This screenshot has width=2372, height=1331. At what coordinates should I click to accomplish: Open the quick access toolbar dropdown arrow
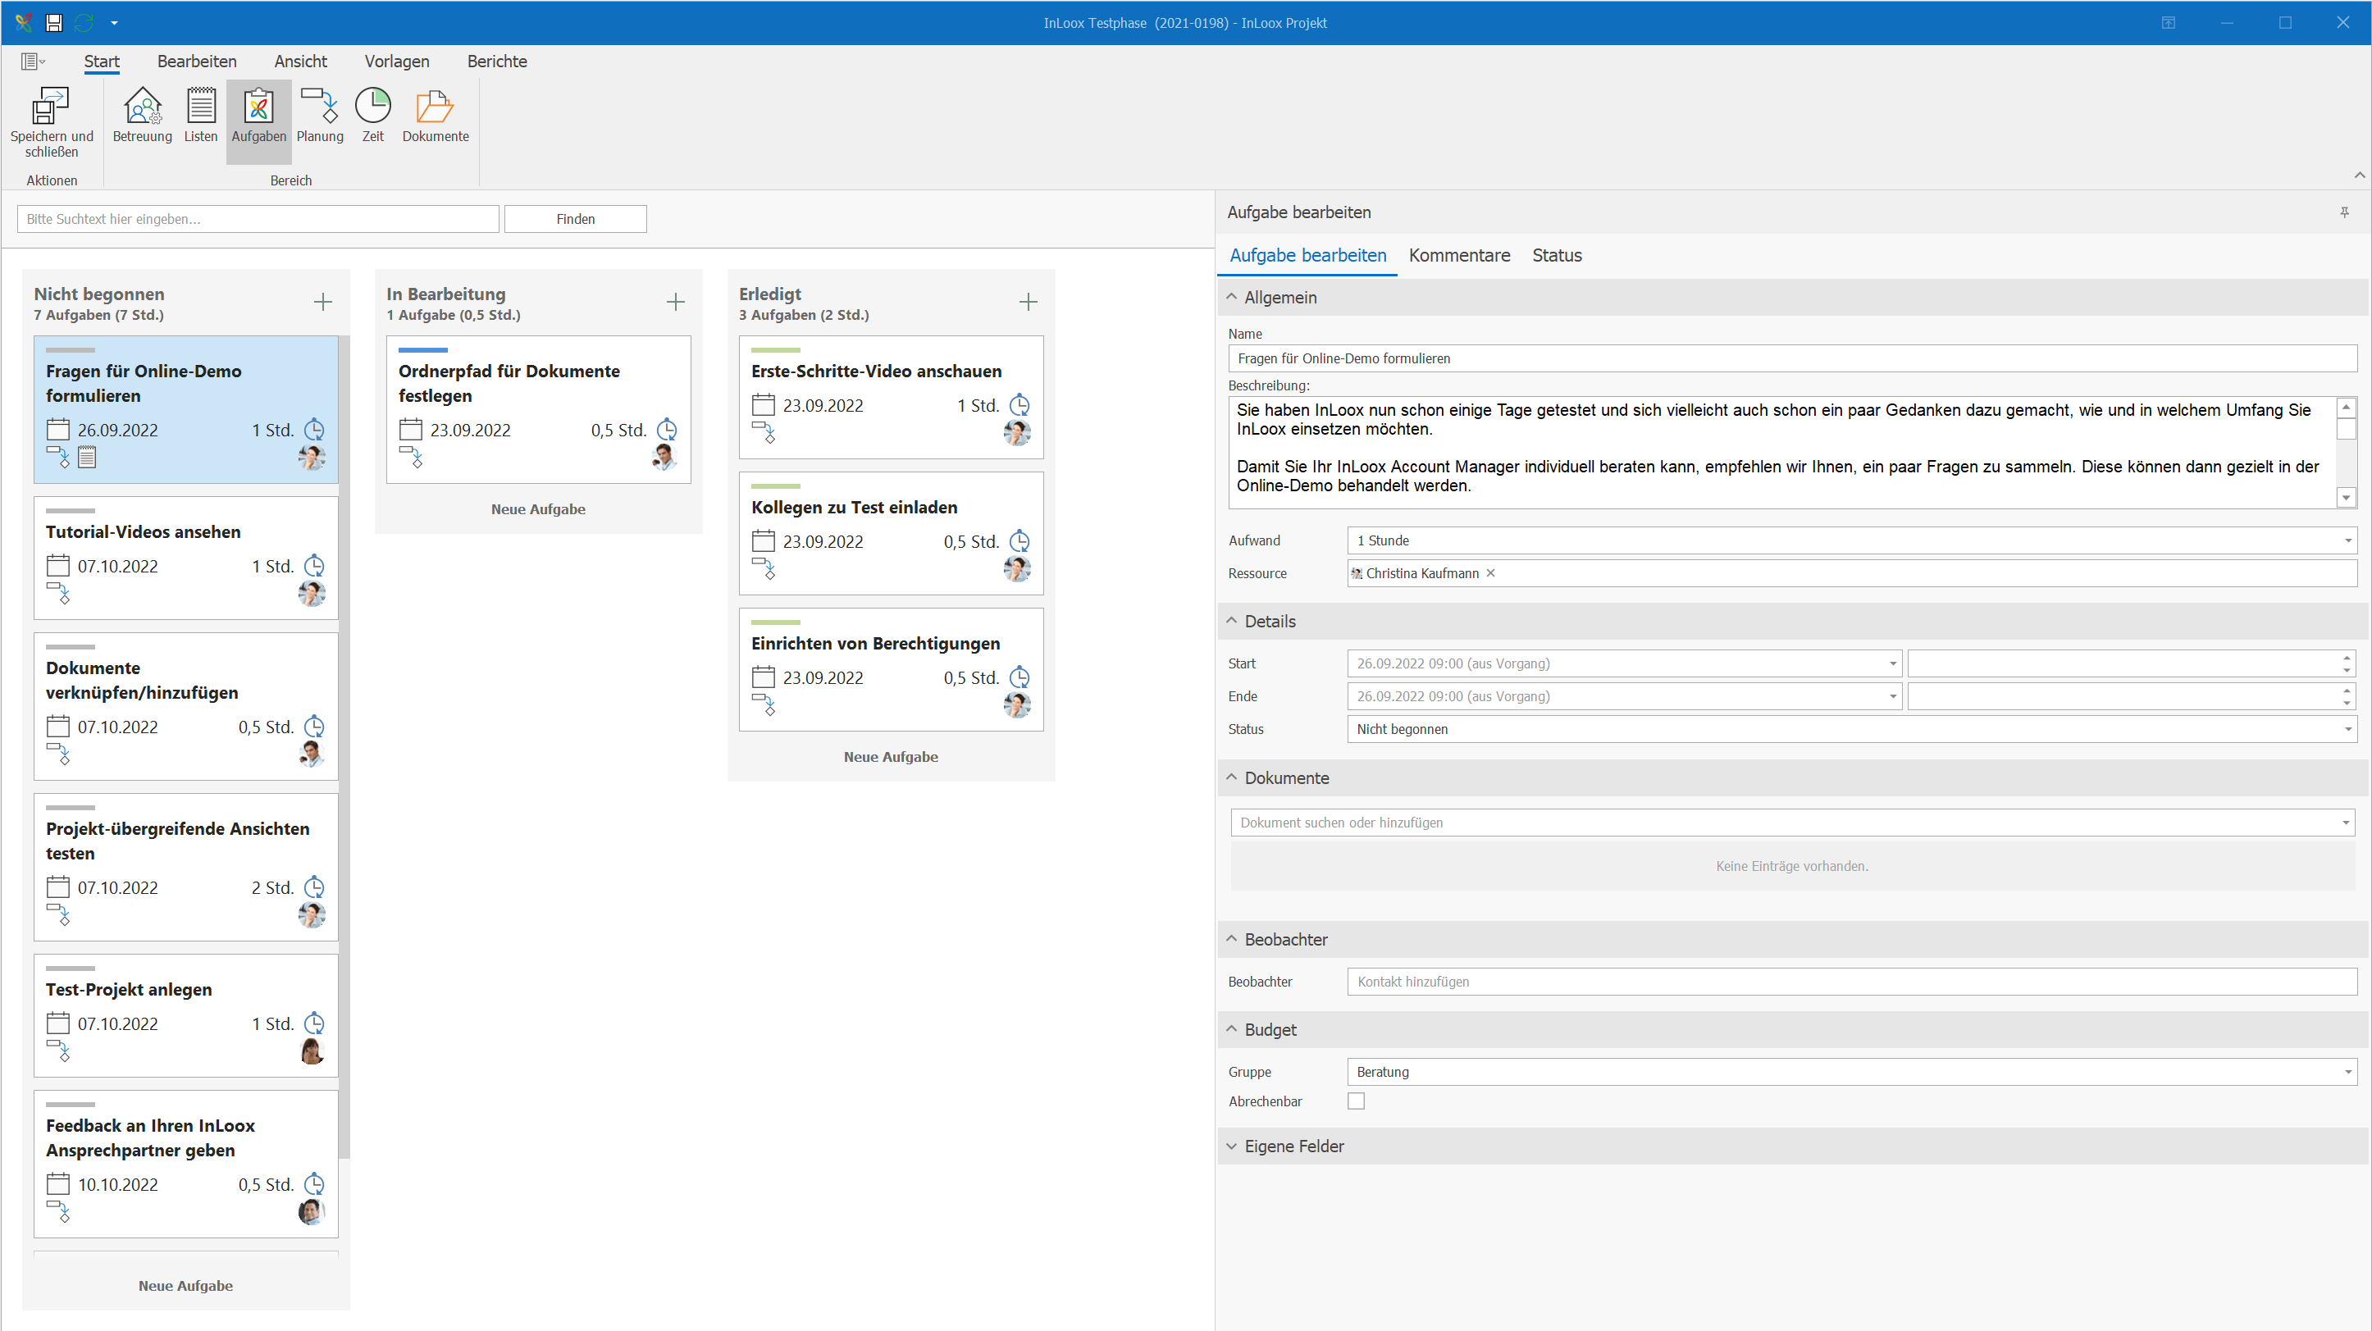click(x=114, y=23)
